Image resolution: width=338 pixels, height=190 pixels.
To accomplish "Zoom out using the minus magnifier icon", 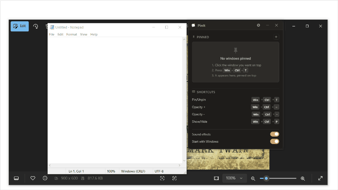I will [253, 179].
